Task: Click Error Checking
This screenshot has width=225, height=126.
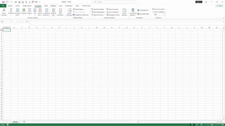Action: click(112, 12)
